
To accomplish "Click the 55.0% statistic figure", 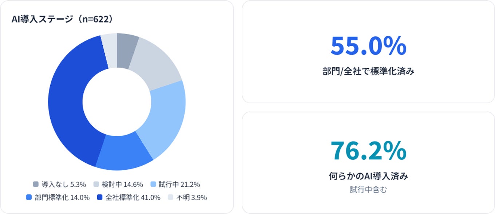I will (368, 45).
